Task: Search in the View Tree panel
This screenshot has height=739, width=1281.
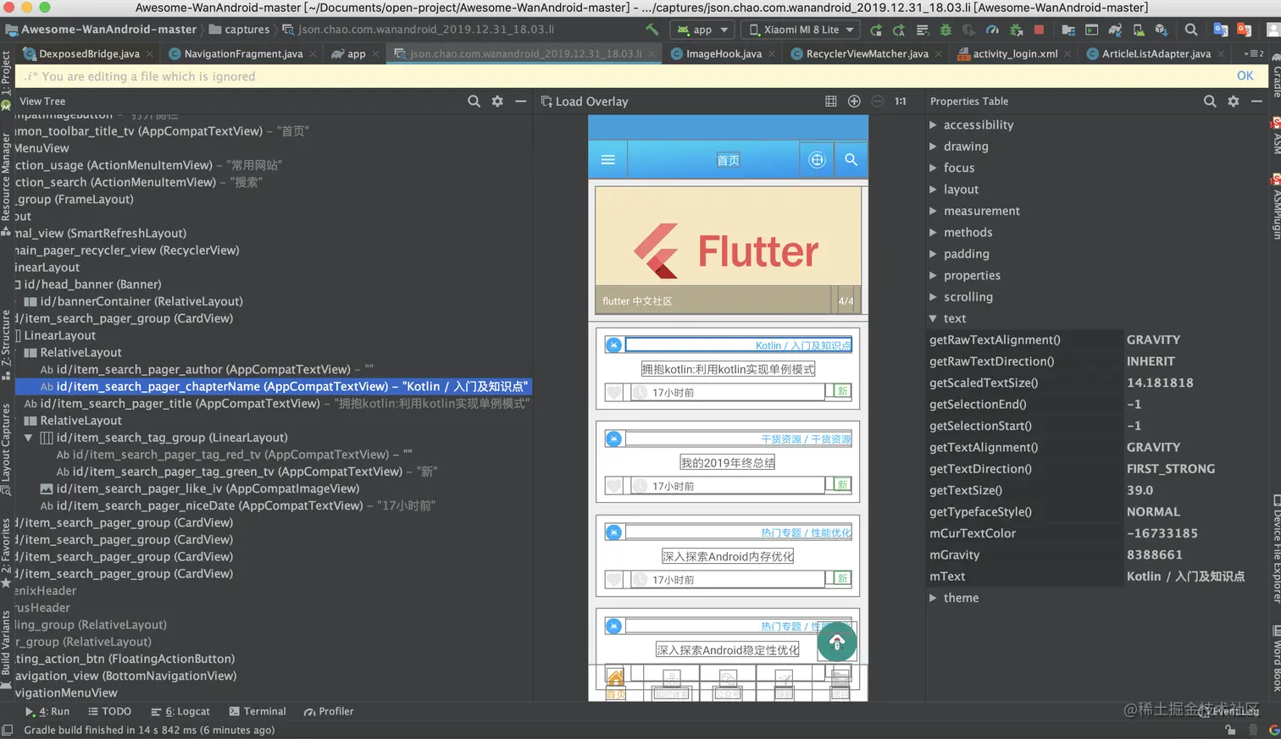Action: click(474, 102)
